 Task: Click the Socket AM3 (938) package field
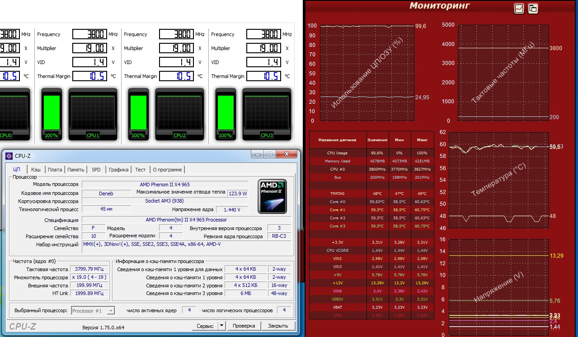tap(165, 201)
